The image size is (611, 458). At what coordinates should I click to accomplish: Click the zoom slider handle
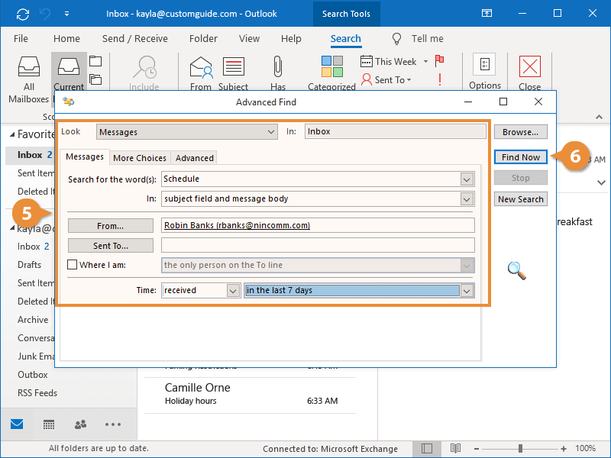coord(520,449)
